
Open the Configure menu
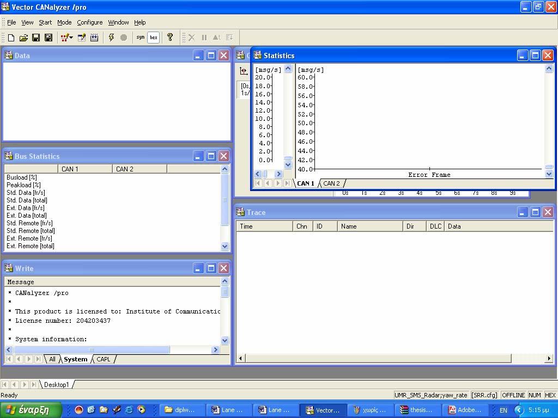point(90,22)
